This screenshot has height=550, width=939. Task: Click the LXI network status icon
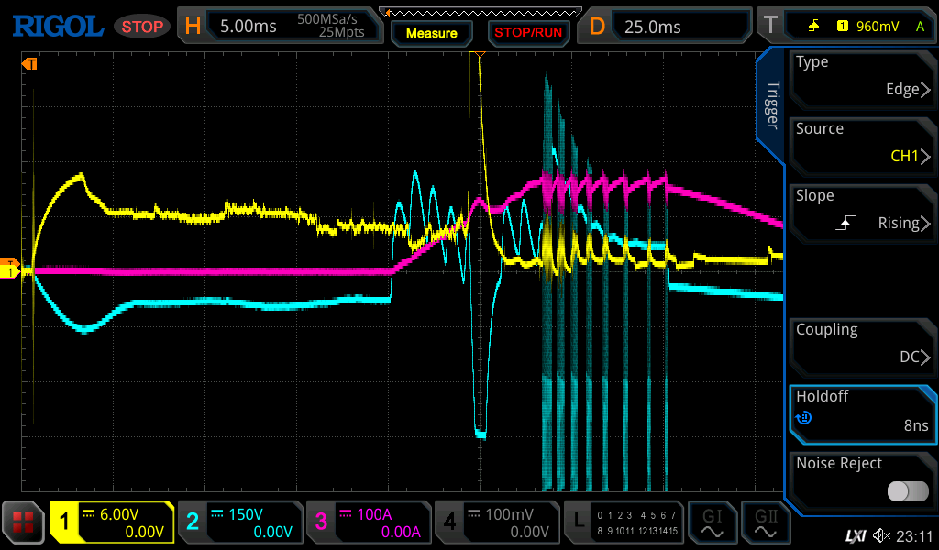point(855,535)
